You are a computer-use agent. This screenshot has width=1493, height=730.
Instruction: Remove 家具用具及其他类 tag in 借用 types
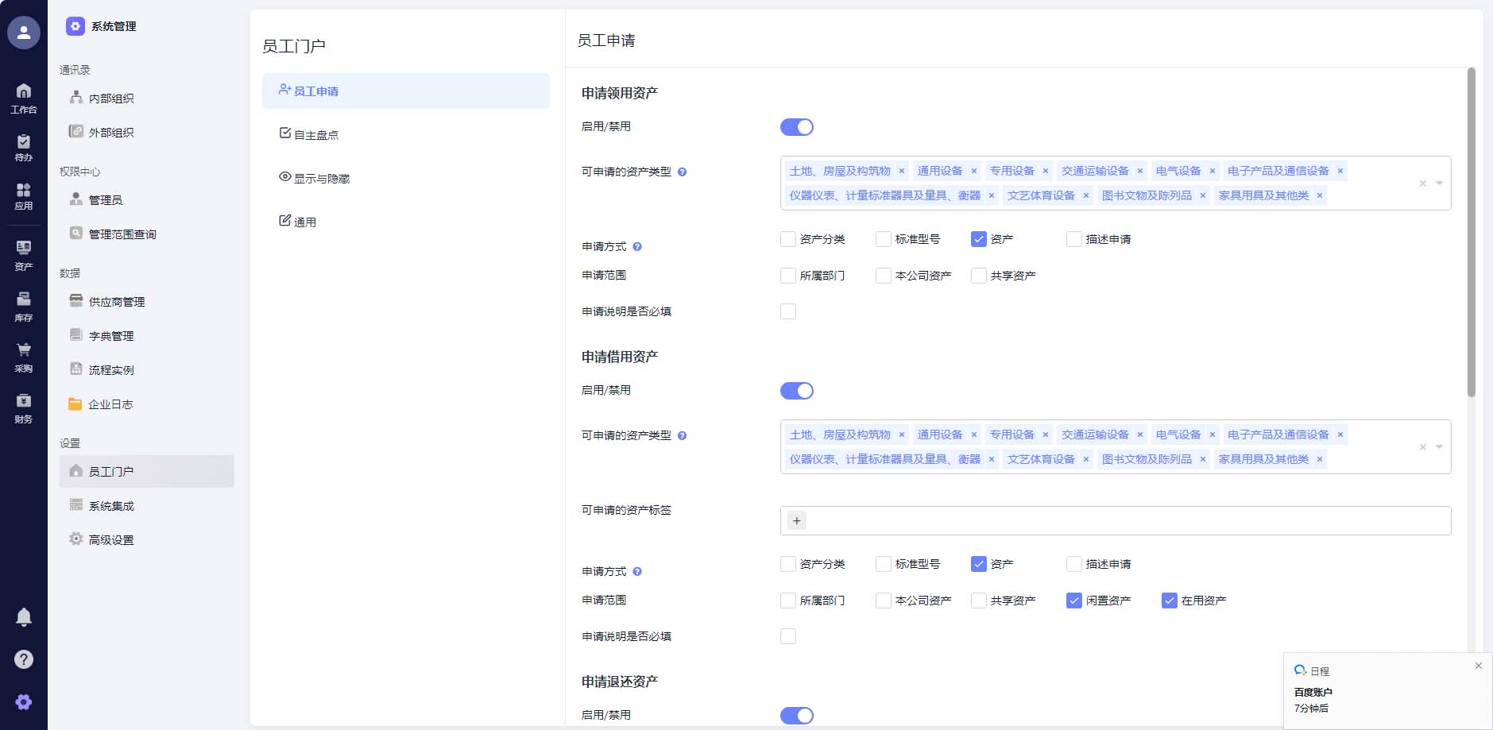pos(1320,459)
